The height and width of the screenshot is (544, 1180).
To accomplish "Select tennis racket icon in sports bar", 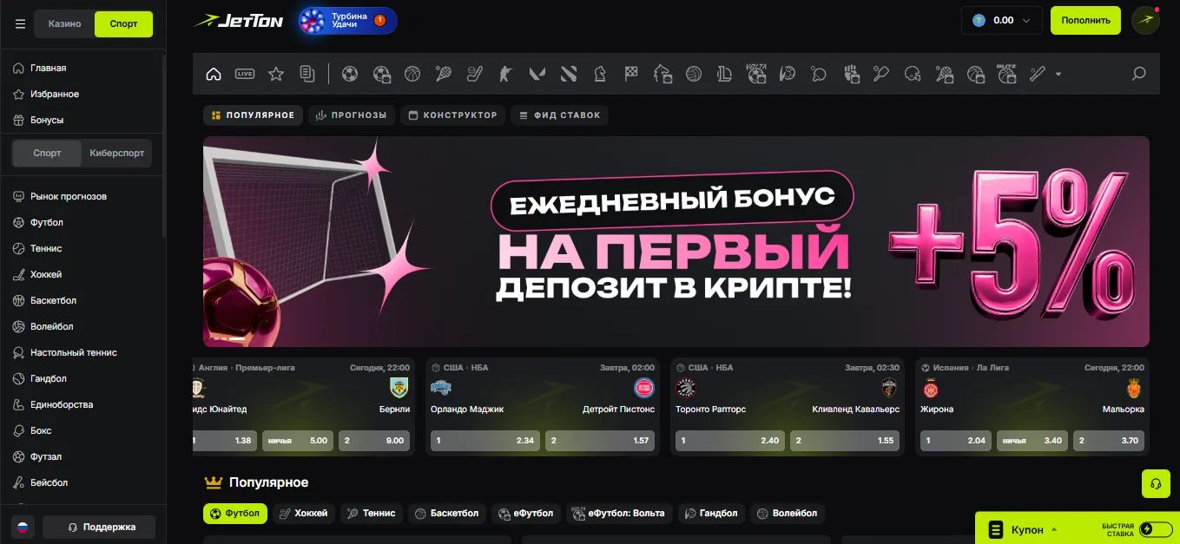I will (444, 74).
